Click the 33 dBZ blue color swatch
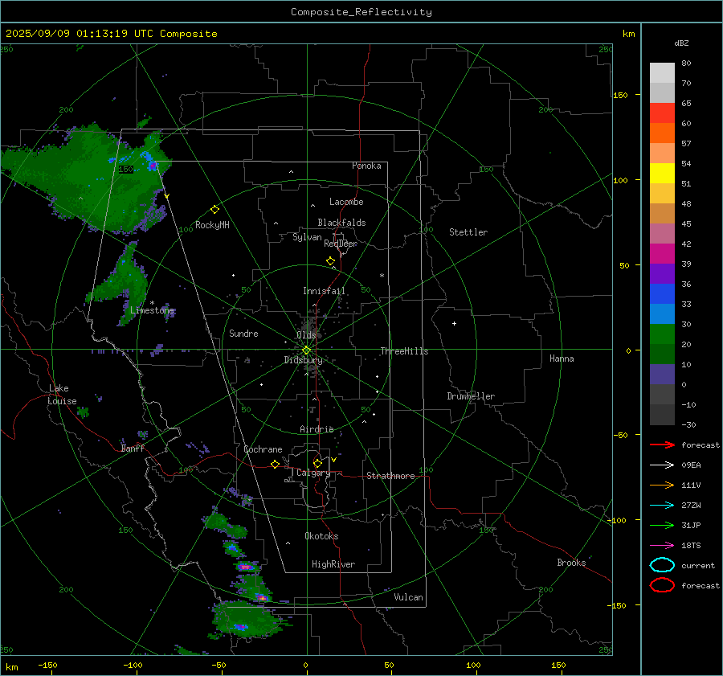The height and width of the screenshot is (676, 723). tap(662, 294)
